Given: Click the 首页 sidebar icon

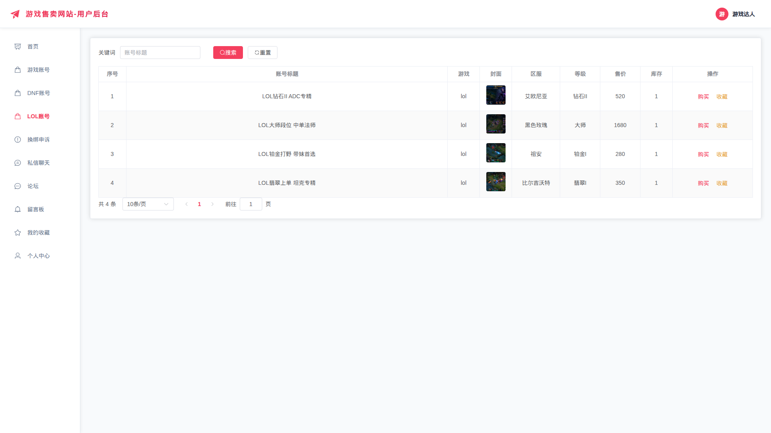Looking at the screenshot, I should pos(18,47).
